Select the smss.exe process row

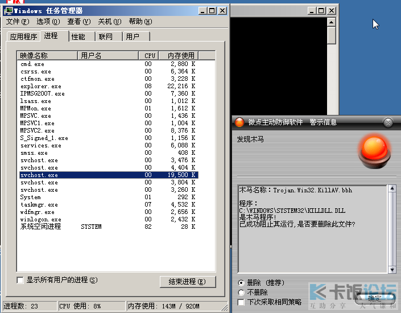(x=109, y=153)
